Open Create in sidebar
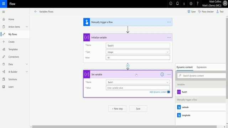 pyautogui.click(x=11, y=42)
